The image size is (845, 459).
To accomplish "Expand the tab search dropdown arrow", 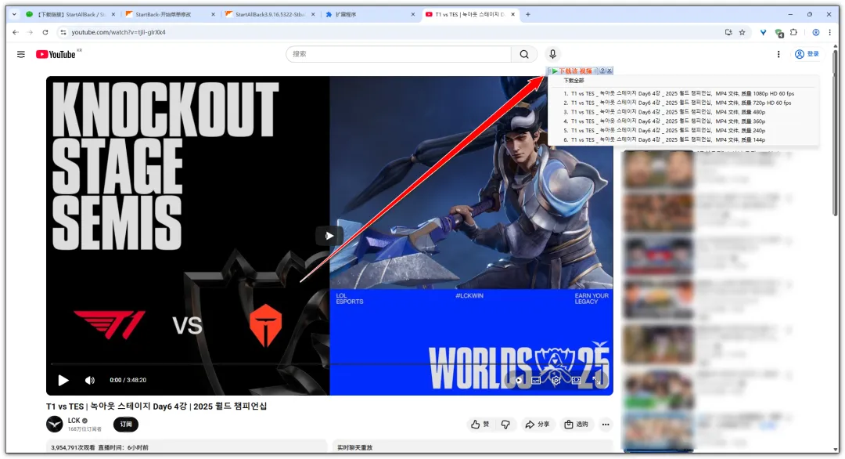I will 14,15.
